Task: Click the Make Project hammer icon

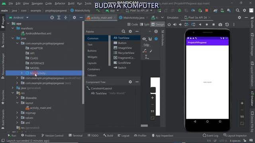Action: [x=98, y=11]
